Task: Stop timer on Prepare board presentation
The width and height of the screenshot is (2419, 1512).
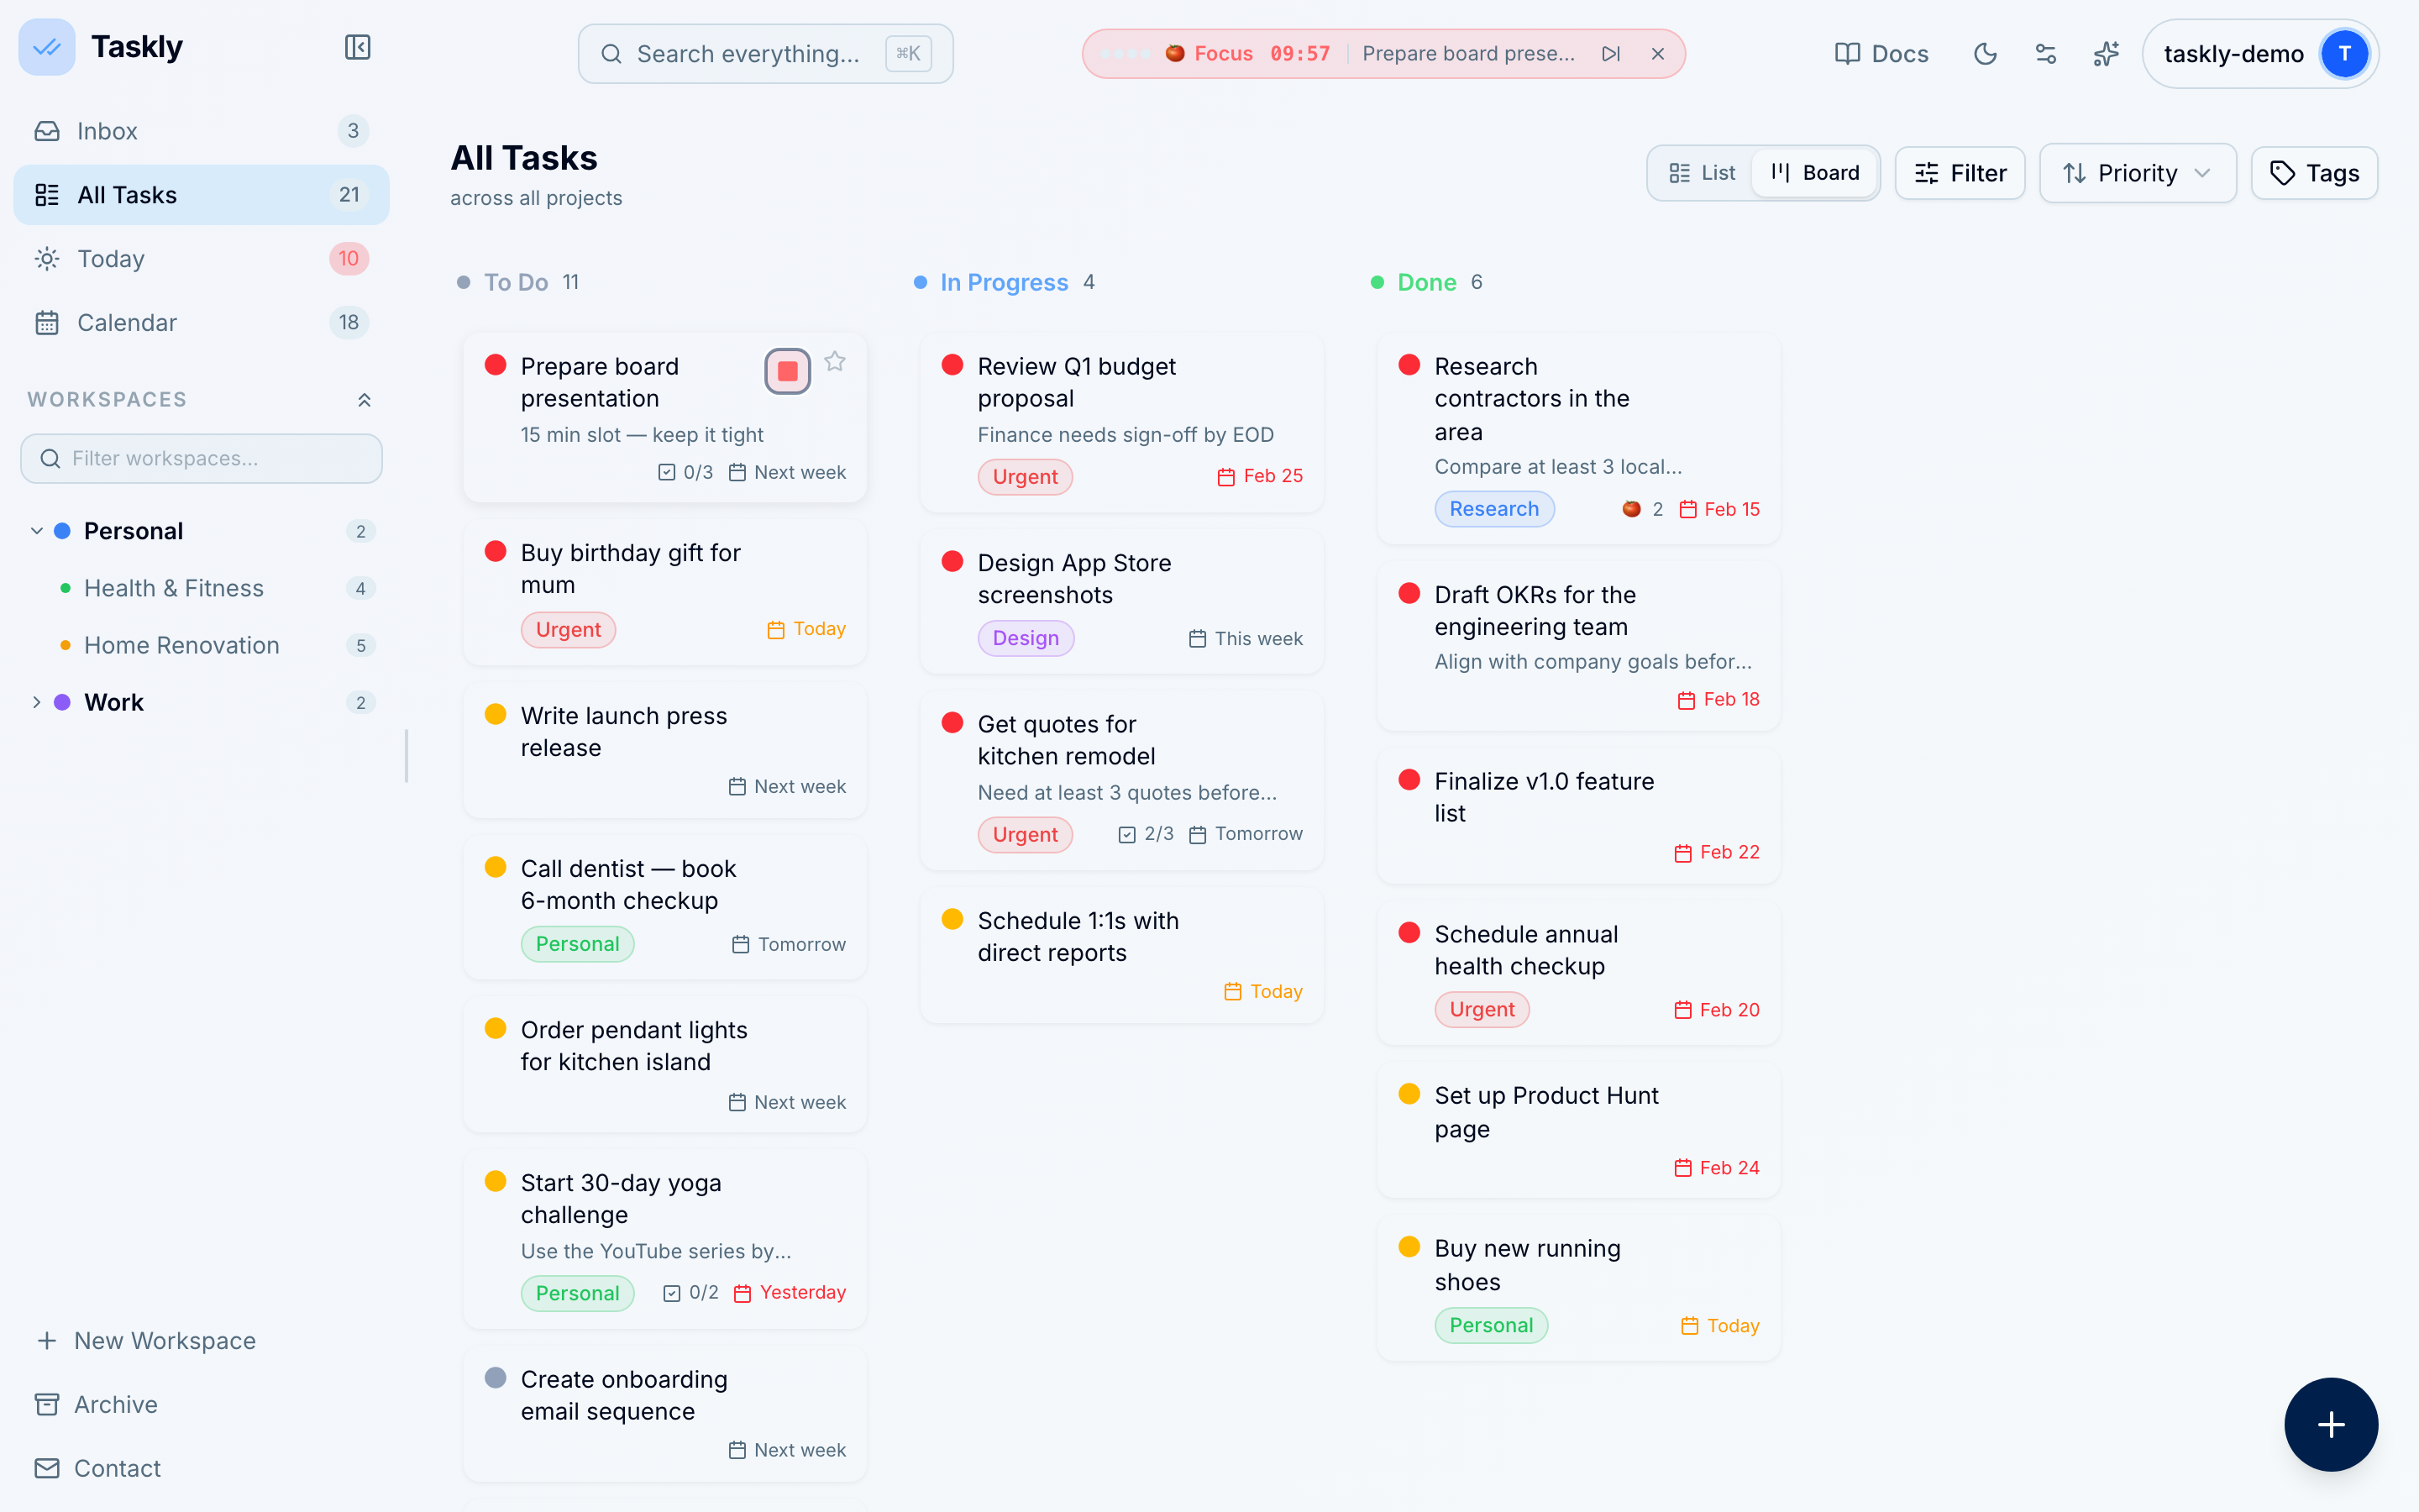Action: point(788,371)
